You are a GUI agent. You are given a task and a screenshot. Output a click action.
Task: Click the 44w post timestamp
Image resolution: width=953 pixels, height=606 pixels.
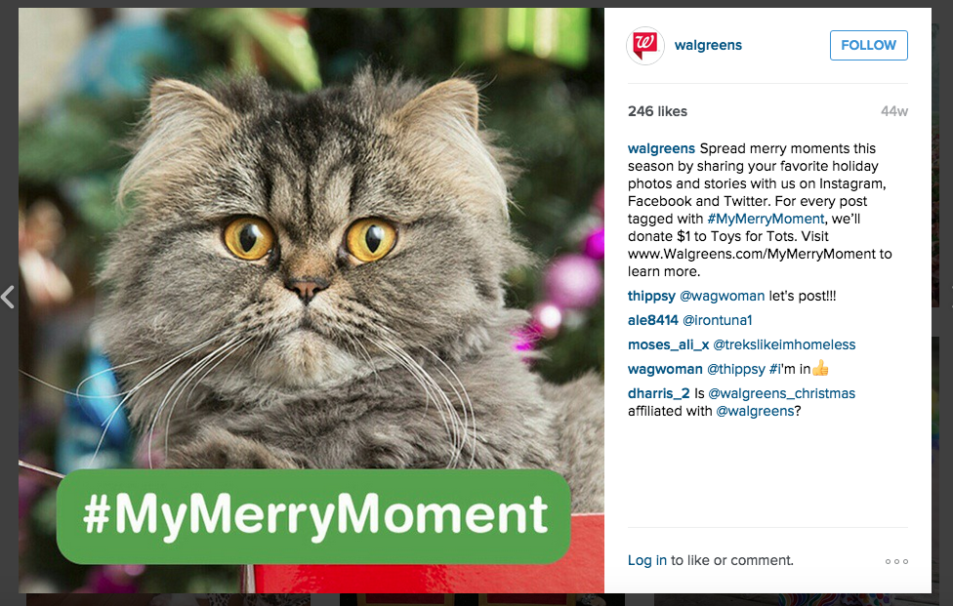click(893, 111)
